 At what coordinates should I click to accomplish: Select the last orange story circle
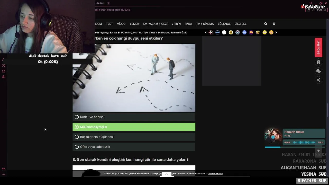271,32
